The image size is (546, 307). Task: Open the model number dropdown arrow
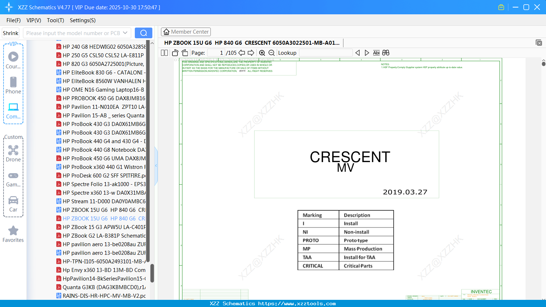coord(125,33)
